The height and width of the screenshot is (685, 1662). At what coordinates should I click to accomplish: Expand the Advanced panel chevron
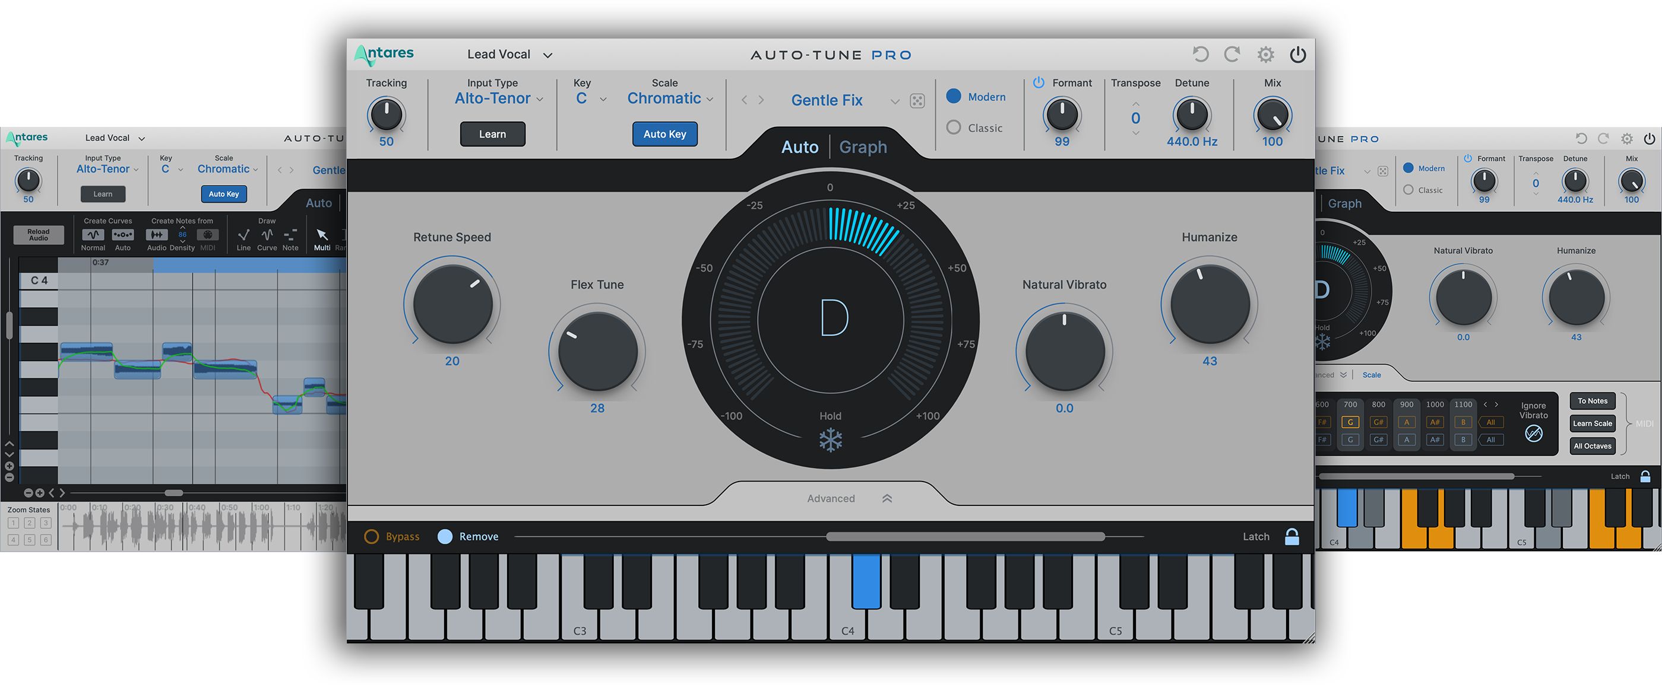[887, 498]
